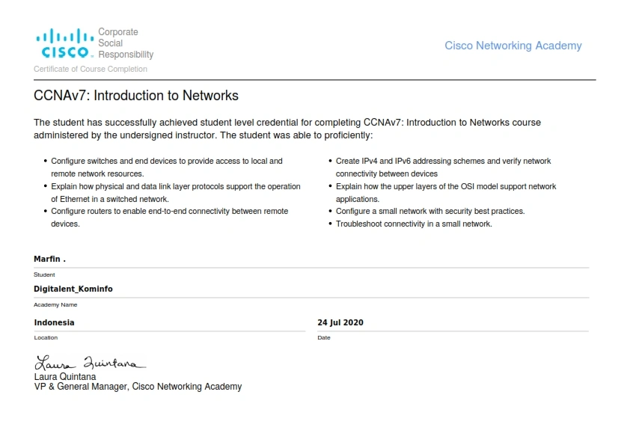This screenshot has height=445, width=630.
Task: Click the 'Configure switches and end devices' bullet
Action: pos(167,167)
